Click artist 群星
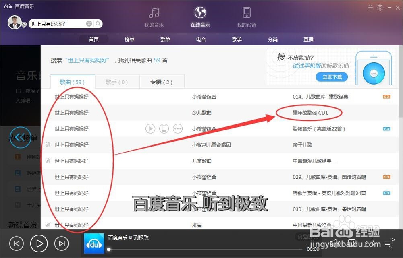Image resolution: width=403 pixels, height=258 pixels. click(197, 225)
